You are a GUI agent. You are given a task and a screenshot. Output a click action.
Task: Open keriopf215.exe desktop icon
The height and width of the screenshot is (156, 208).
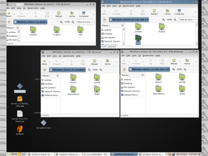44,124
